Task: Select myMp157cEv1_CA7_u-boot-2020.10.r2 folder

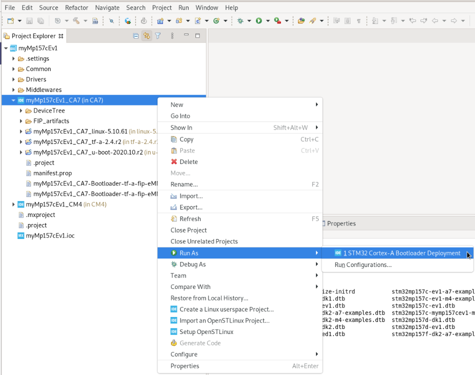Action: (x=88, y=152)
